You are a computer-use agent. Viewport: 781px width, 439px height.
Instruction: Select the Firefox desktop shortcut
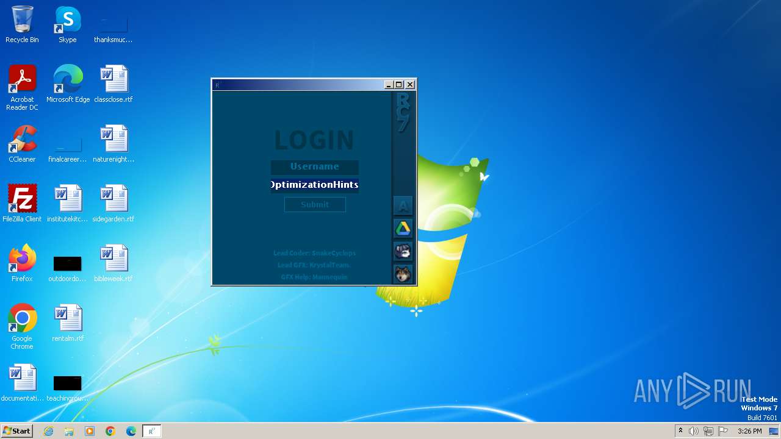coord(22,263)
